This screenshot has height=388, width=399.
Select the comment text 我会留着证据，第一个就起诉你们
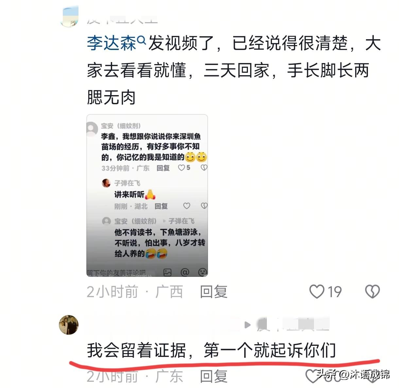212,350
